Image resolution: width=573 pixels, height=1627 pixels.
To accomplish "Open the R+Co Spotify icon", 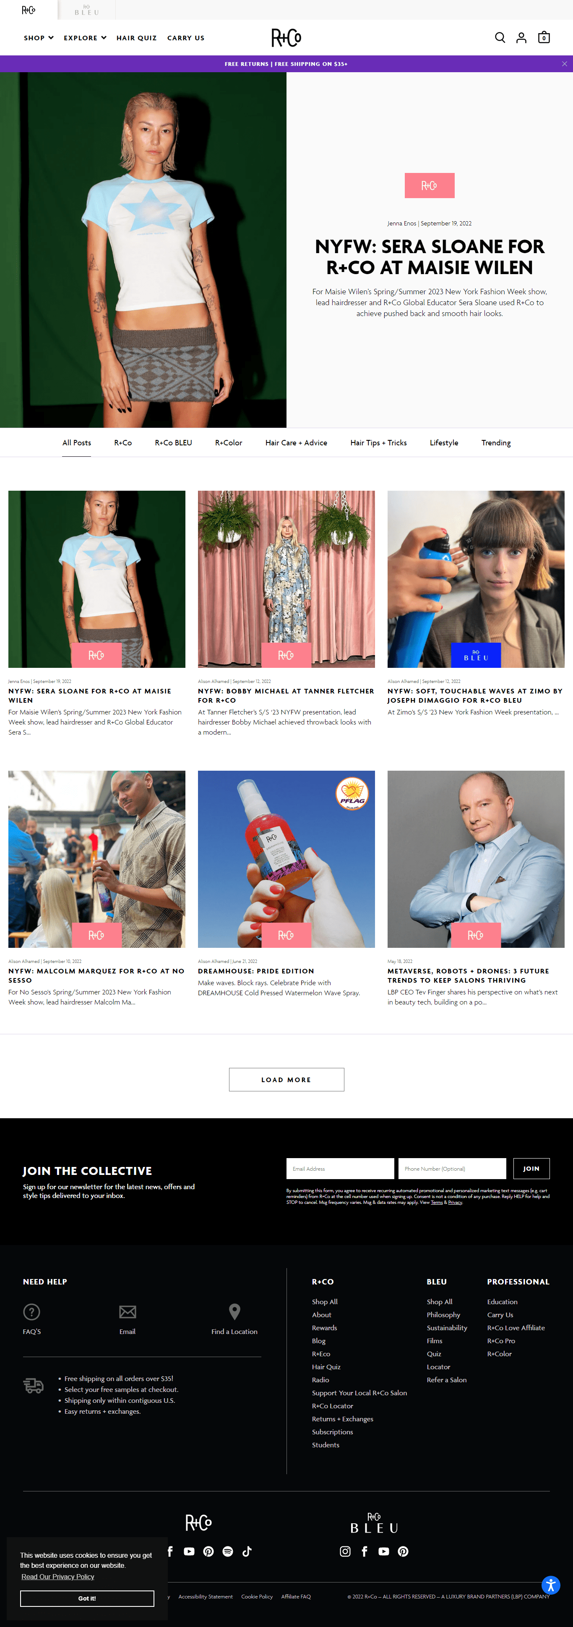I will coord(228,1551).
